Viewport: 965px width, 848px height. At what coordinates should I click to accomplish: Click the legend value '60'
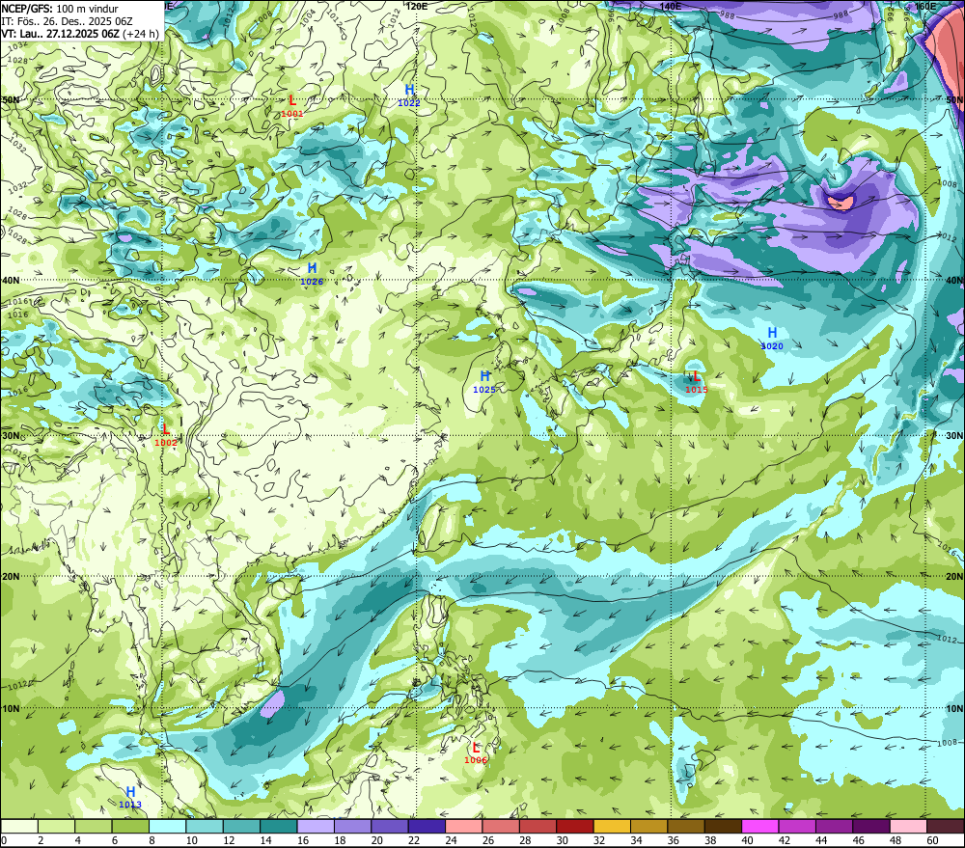(x=932, y=840)
